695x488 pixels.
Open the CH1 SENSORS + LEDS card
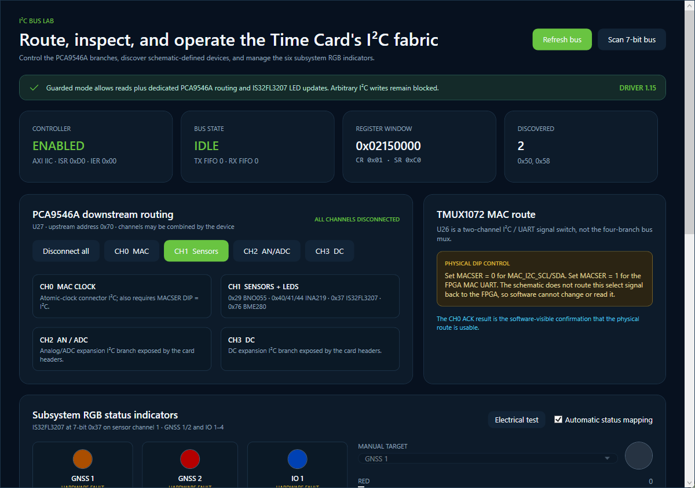pos(310,296)
